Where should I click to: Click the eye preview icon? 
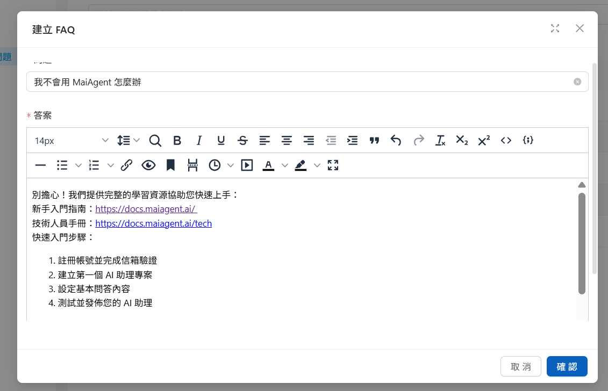[148, 165]
